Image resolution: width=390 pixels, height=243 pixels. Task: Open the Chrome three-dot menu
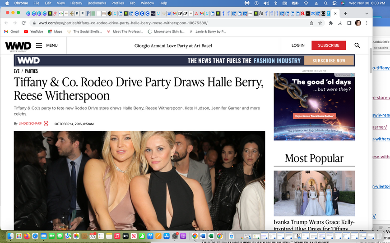point(367,23)
